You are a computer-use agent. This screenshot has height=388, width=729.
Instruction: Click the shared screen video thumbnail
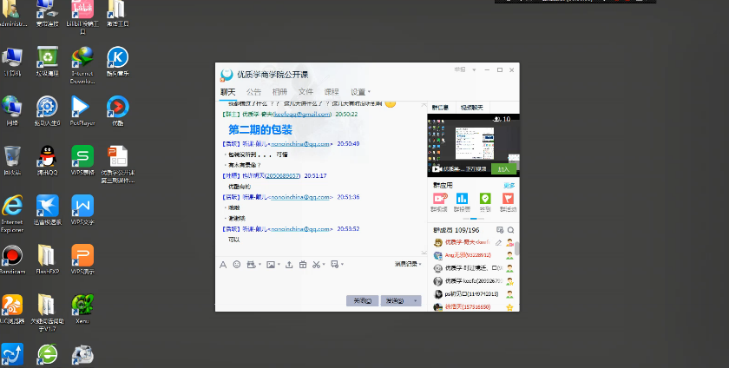pos(473,145)
